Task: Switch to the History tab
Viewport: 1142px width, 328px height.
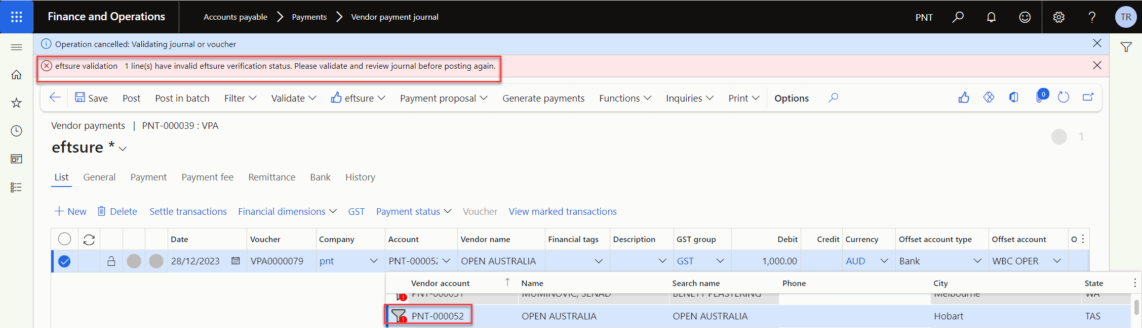Action: tap(360, 177)
